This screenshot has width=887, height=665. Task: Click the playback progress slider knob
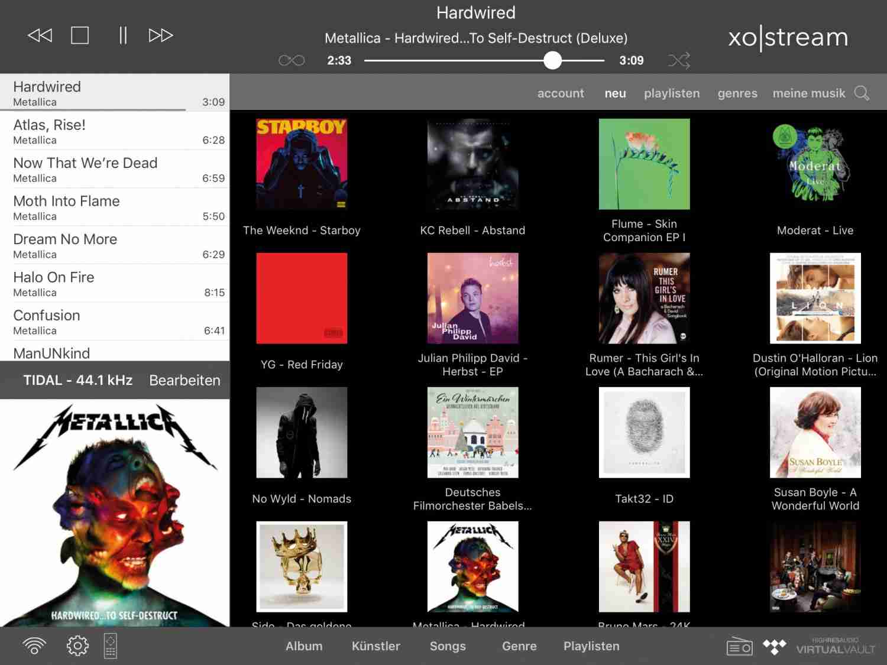pyautogui.click(x=552, y=60)
